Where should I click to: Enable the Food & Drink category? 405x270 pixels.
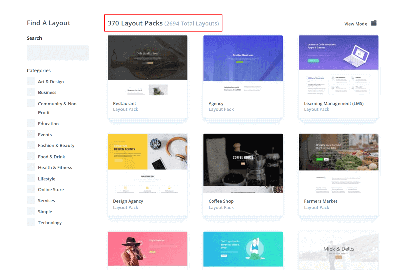point(31,156)
